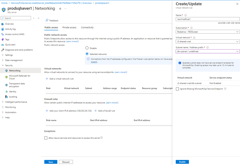Click the Endpoint status column header
This screenshot has height=165, width=240.
(128, 88)
